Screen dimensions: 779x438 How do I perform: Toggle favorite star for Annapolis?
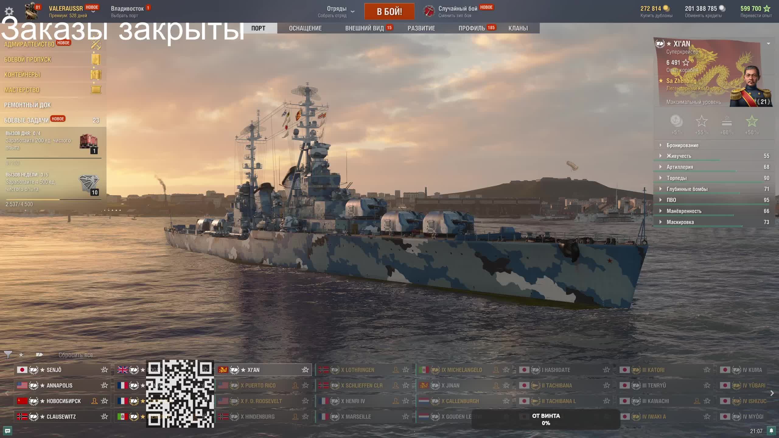click(x=104, y=385)
